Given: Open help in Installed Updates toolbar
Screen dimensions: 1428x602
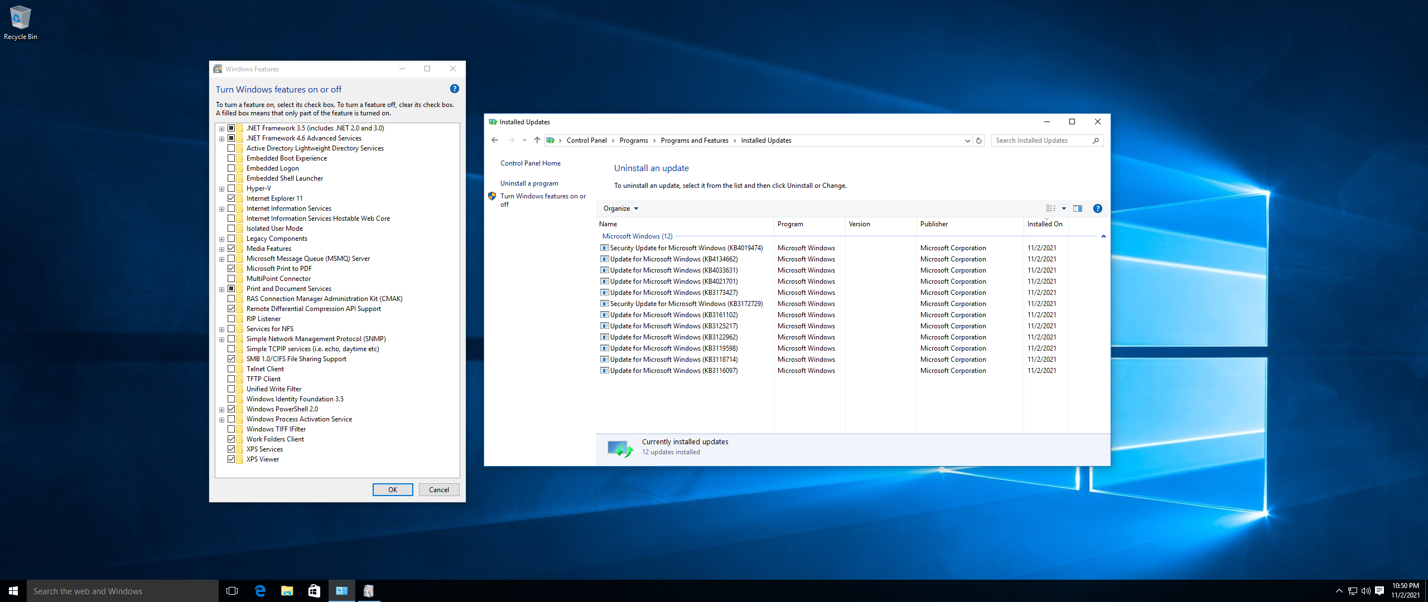Looking at the screenshot, I should point(1097,208).
